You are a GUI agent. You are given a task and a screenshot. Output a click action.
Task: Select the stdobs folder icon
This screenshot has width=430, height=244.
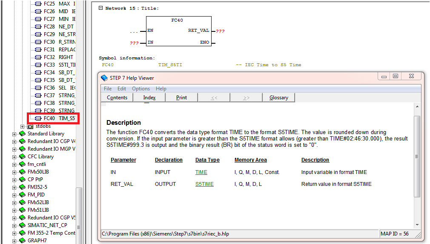pyautogui.click(x=30, y=126)
